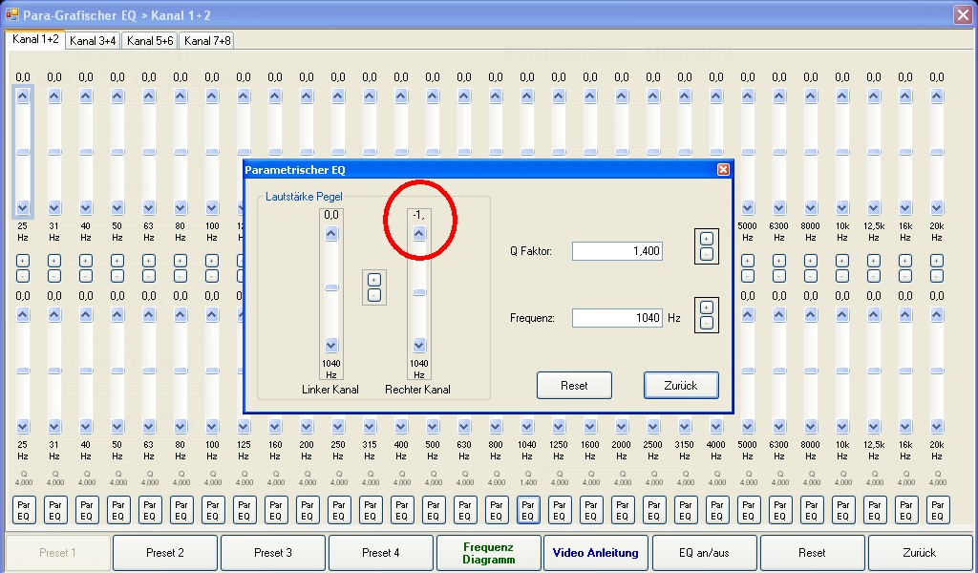Viewport: 978px width, 573px height.
Task: Click down arrow of upper-row 20k Hz slider
Action: tap(937, 207)
